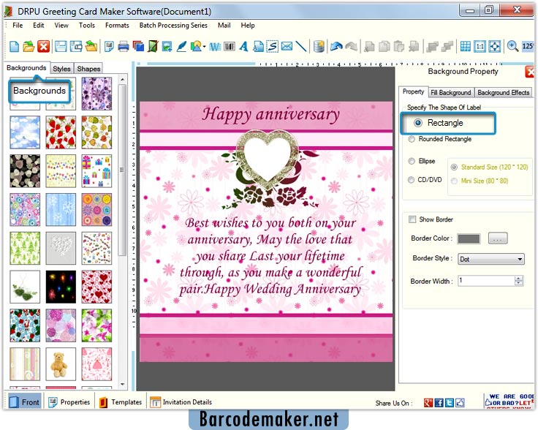This screenshot has width=538, height=430.
Task: Open Invitation Details at bottom bar
Action: (x=181, y=402)
